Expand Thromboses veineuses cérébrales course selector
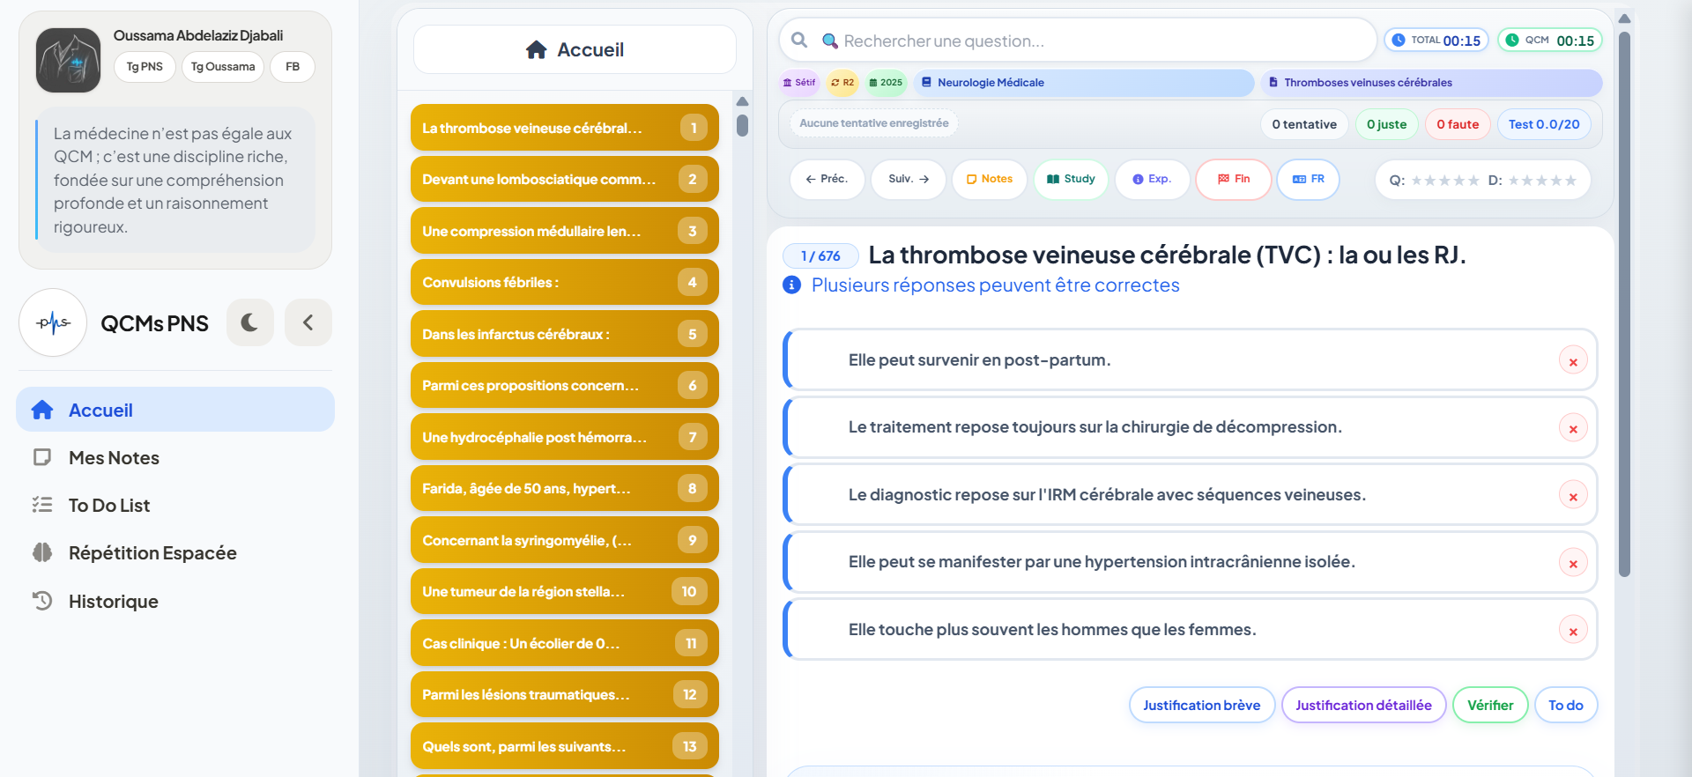Viewport: 1692px width, 777px height. (1430, 83)
